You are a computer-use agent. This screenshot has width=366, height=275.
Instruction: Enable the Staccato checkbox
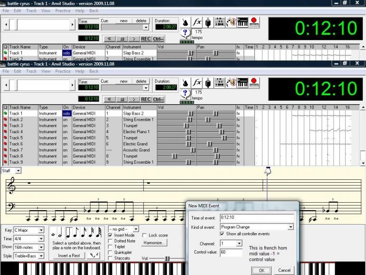(x=110, y=258)
